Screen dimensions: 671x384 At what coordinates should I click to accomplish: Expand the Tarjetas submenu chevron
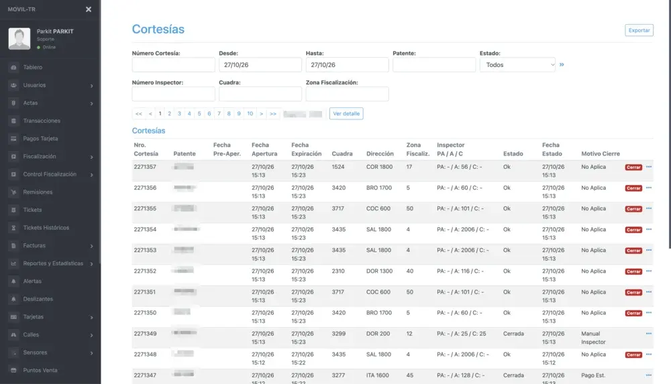(91, 317)
